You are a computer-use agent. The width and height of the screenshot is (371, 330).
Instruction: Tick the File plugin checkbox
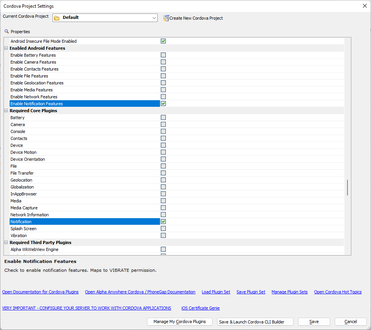coord(163,166)
